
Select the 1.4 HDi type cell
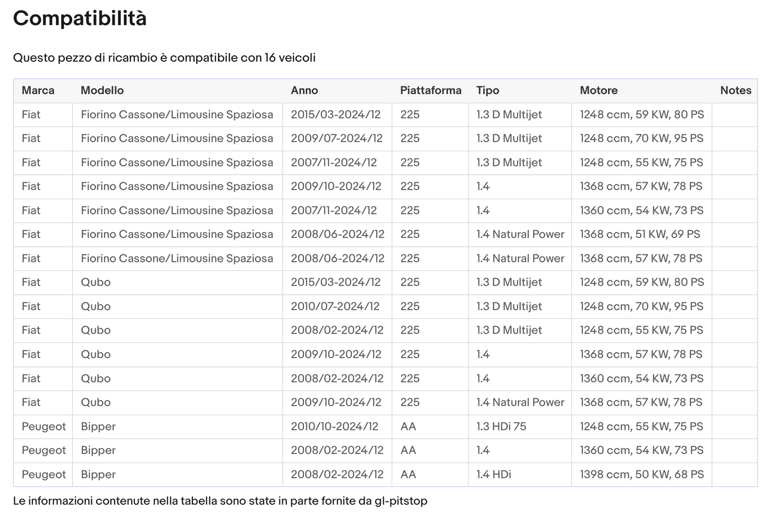tap(493, 474)
